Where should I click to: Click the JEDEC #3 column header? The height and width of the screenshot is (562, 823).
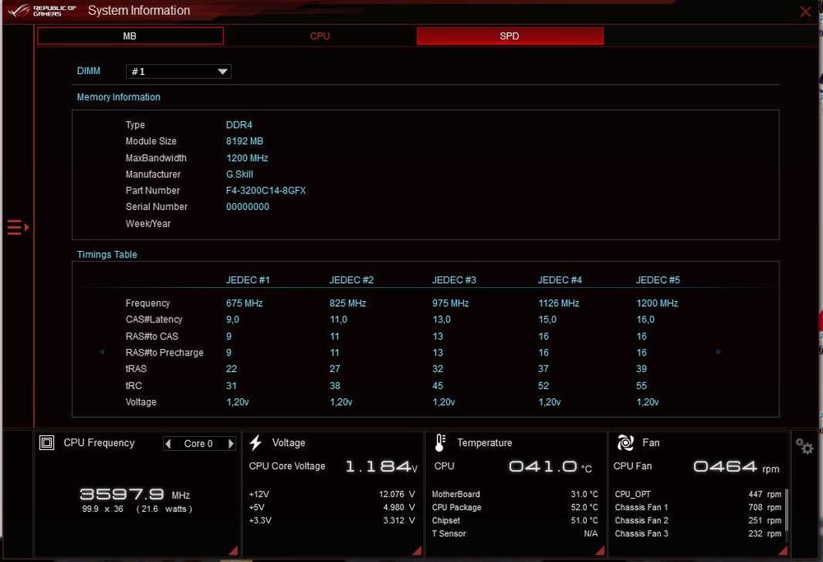click(454, 281)
